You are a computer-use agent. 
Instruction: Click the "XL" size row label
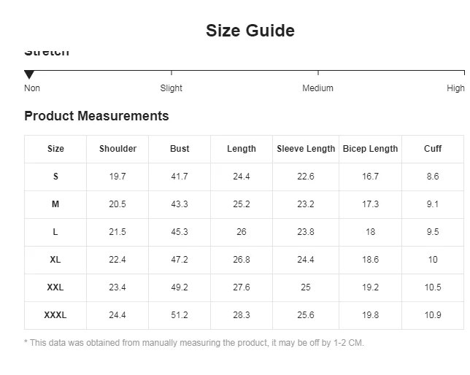point(55,260)
